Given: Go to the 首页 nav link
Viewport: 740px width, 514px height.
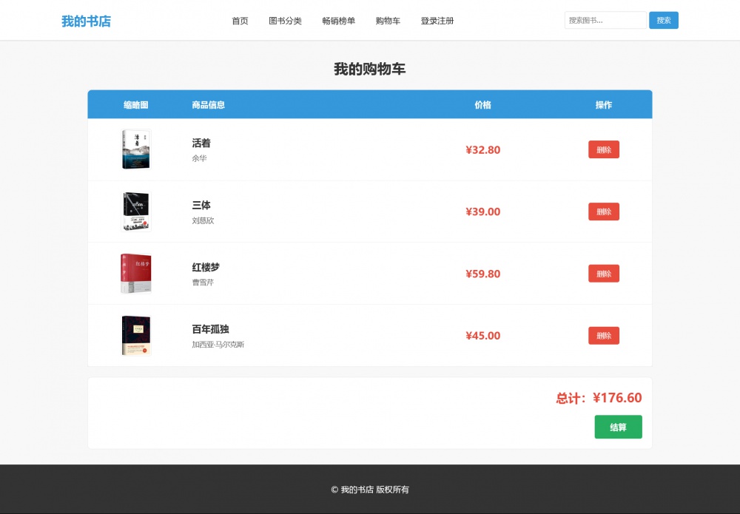Looking at the screenshot, I should pyautogui.click(x=240, y=21).
